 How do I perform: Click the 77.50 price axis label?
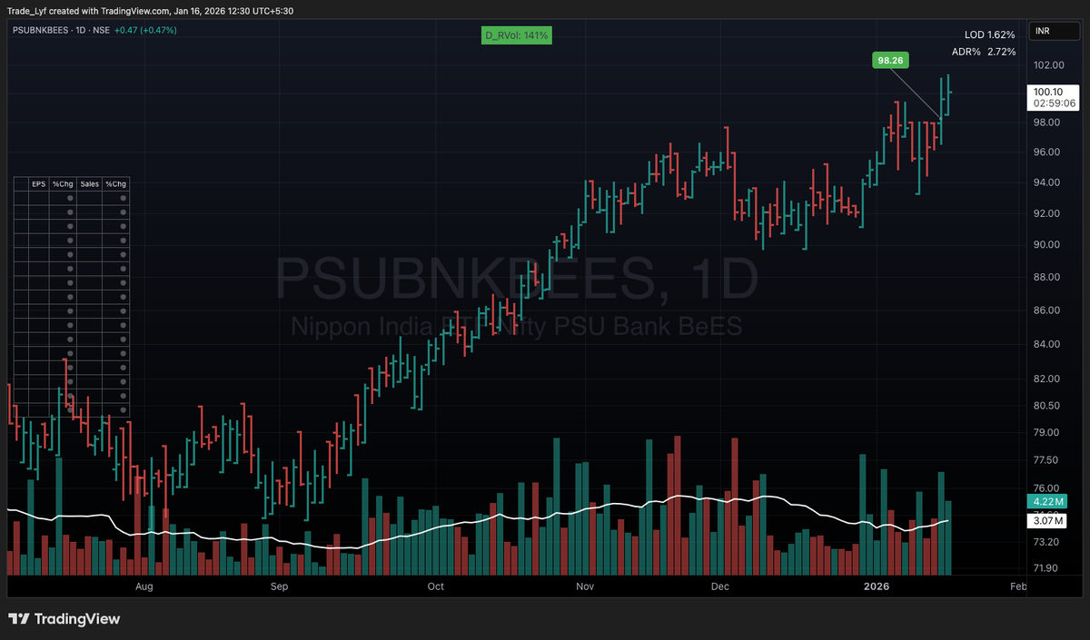1048,460
